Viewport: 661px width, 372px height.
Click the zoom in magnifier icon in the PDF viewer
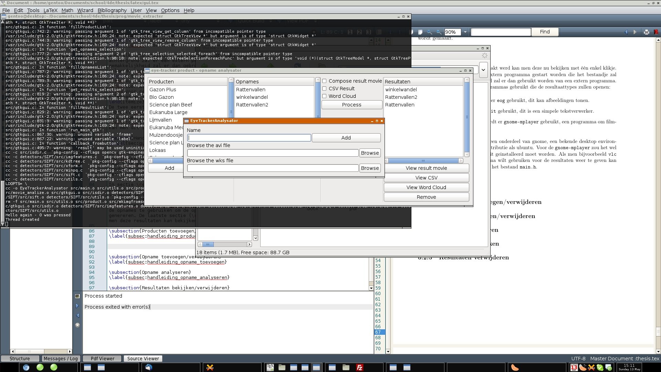[429, 32]
